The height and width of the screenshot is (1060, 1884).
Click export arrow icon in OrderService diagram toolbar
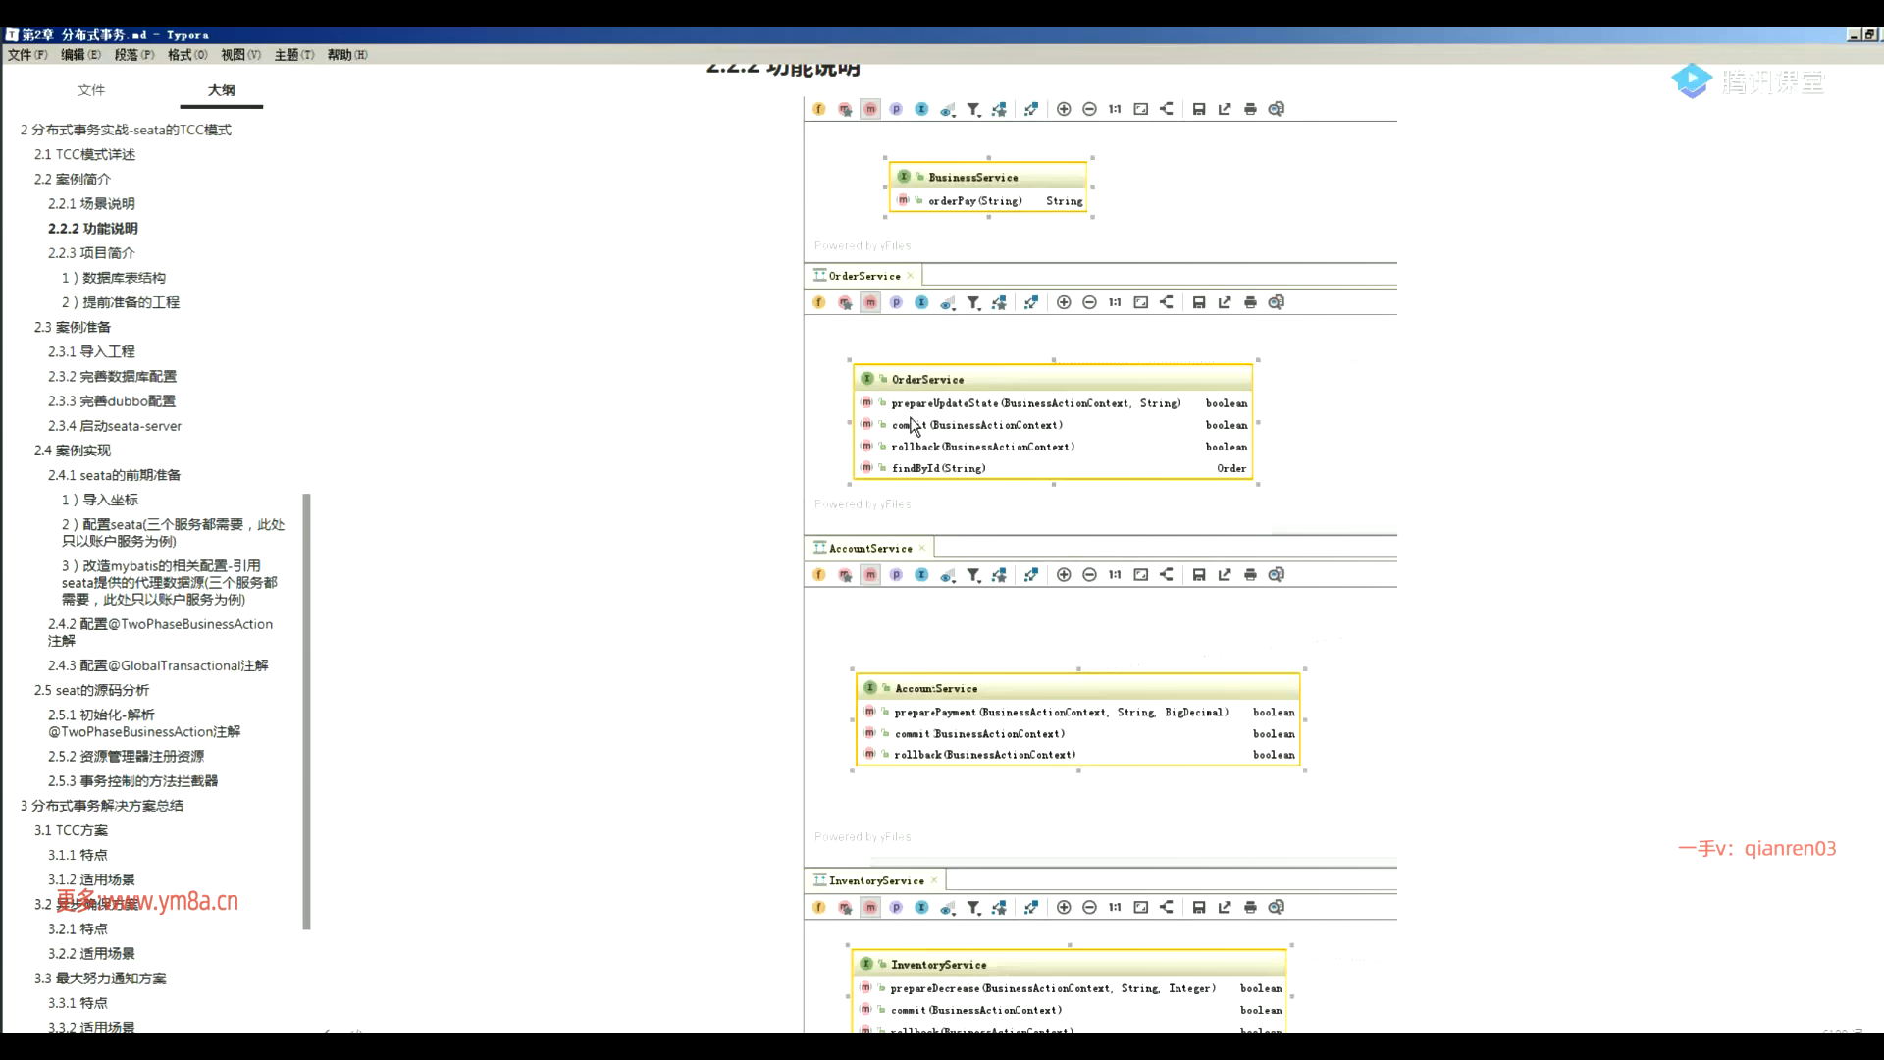point(1225,302)
